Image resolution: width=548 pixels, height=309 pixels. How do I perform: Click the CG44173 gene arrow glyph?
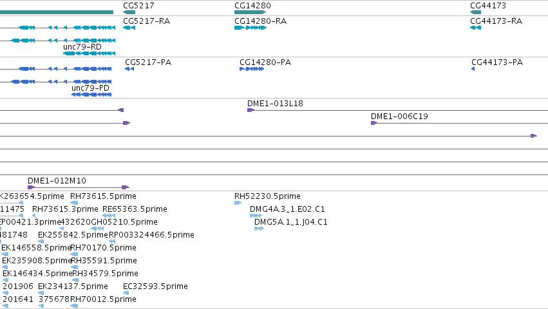pyautogui.click(x=476, y=12)
